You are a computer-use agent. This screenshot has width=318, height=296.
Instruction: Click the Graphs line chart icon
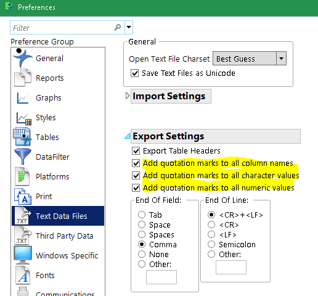pos(23,97)
